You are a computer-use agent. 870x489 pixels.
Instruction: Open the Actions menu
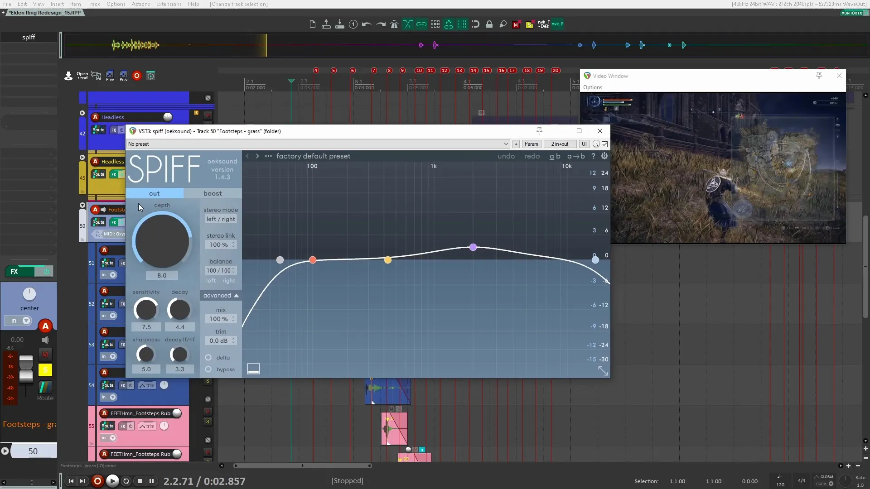[140, 4]
